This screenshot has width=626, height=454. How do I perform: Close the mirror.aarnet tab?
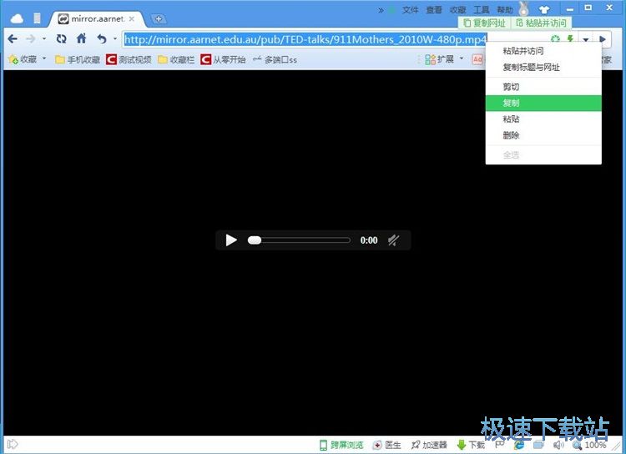[x=131, y=18]
